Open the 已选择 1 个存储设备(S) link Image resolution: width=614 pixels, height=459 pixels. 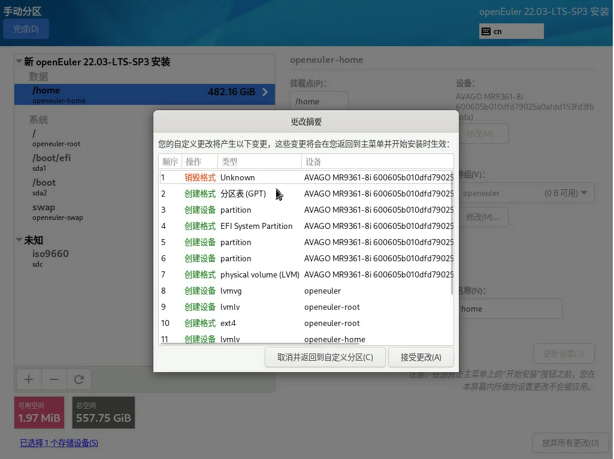(x=59, y=443)
